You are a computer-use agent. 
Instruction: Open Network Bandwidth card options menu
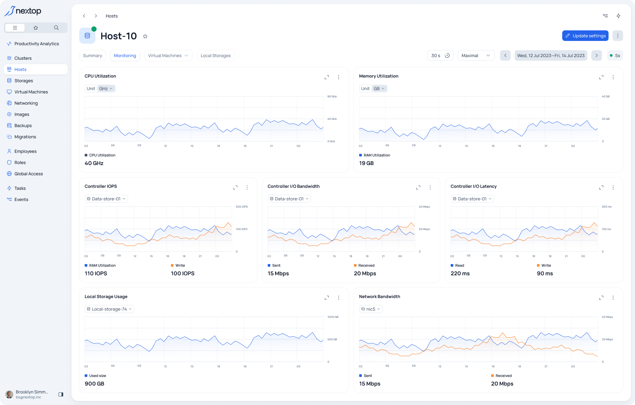[613, 298]
